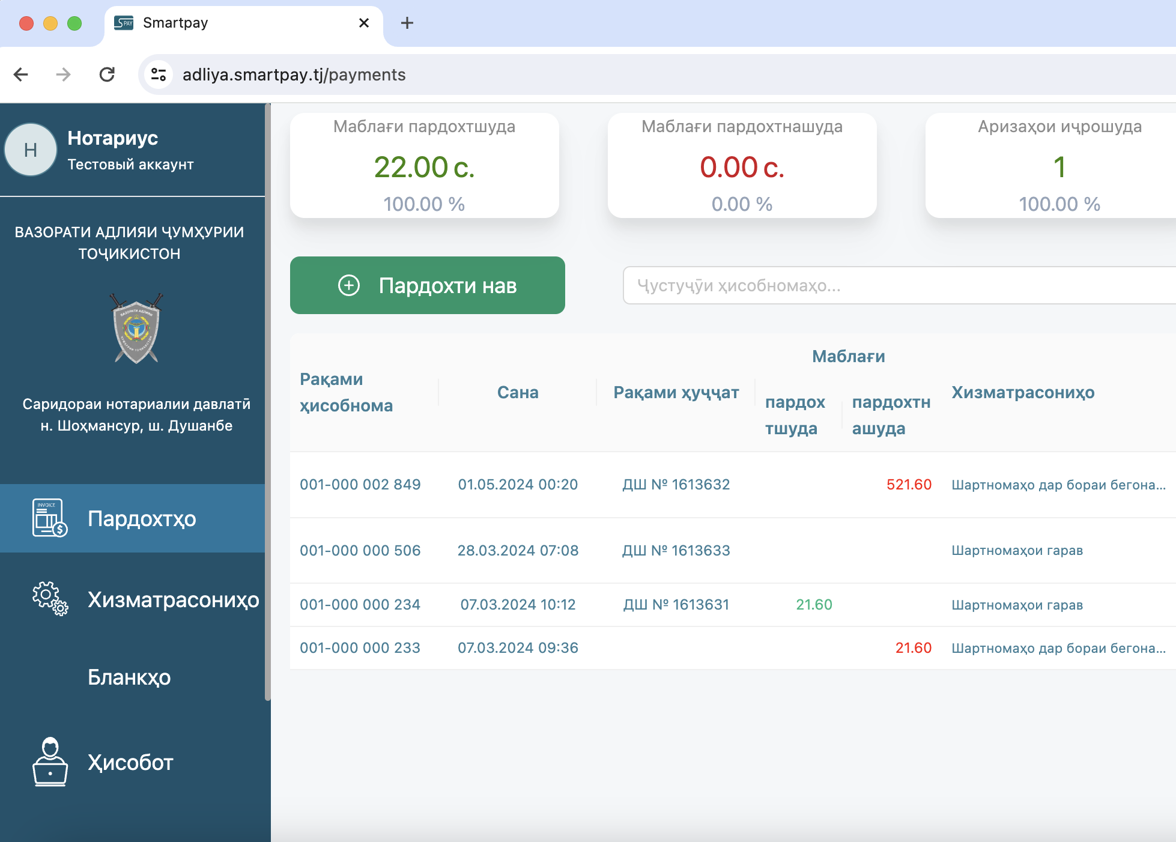Click the plus icon in Пардохти нав

[349, 285]
